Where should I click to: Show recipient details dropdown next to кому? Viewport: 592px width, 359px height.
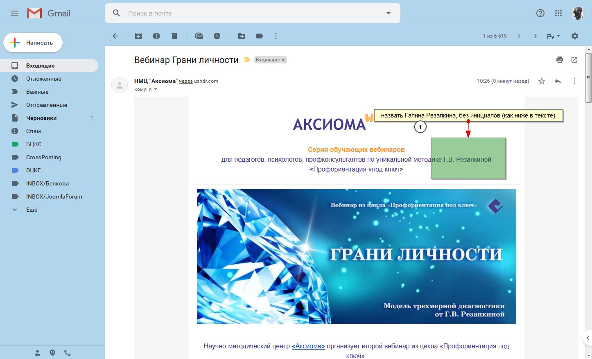tap(156, 89)
